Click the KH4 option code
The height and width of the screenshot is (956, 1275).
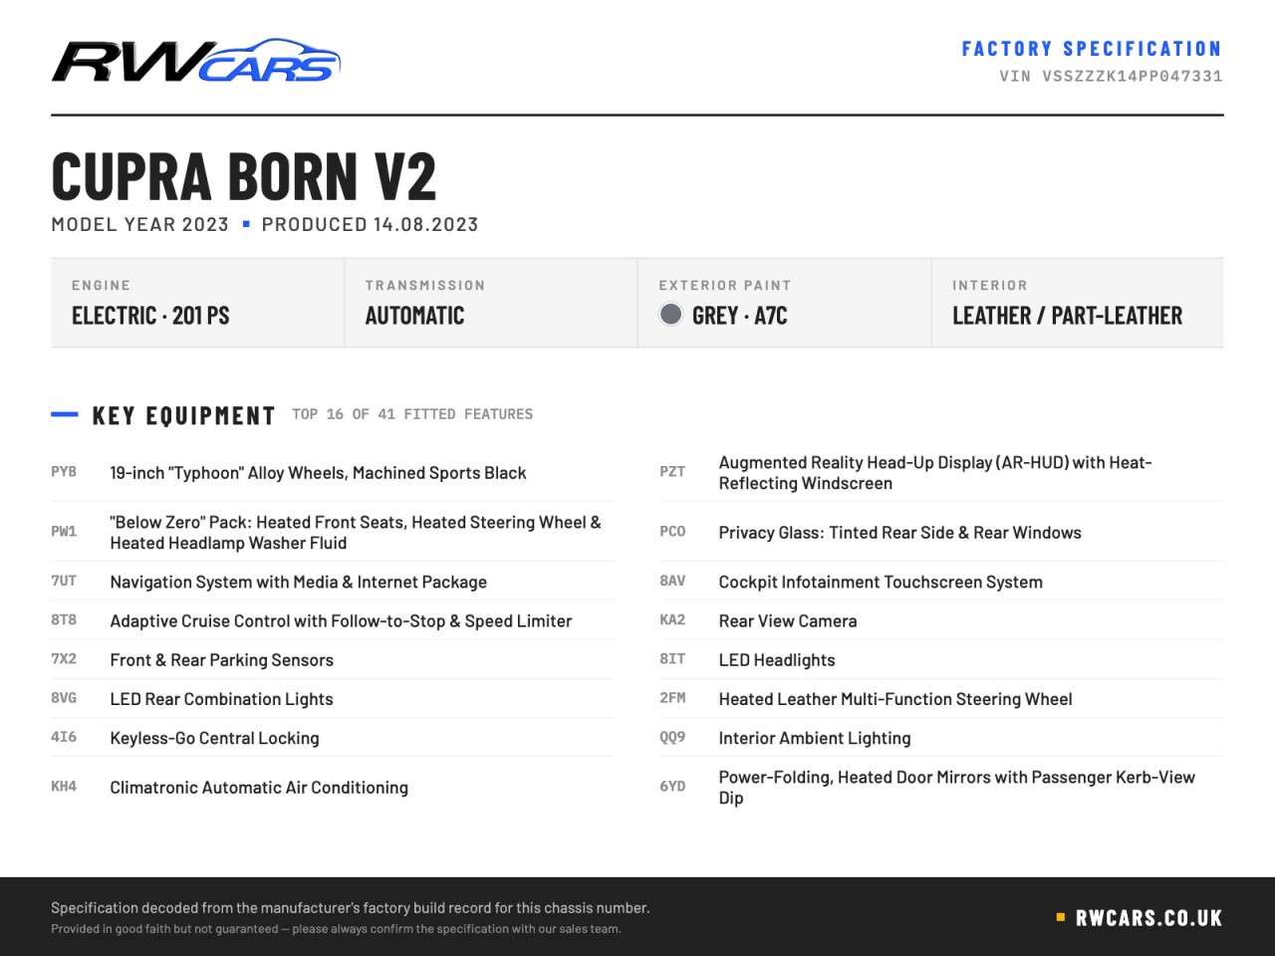coord(64,786)
